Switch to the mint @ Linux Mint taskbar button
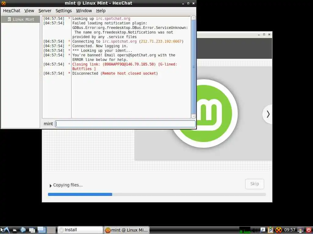 [x=127, y=230]
